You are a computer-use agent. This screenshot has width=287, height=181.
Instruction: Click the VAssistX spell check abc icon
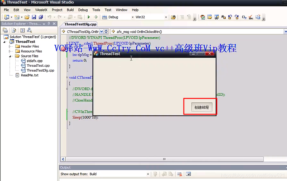(x=251, y=17)
